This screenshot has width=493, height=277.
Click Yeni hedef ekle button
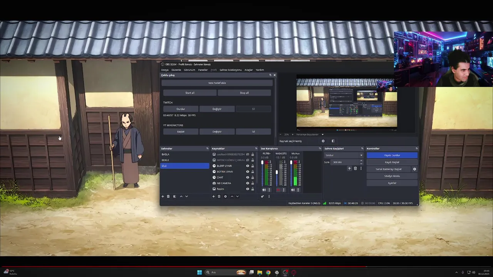217,83
